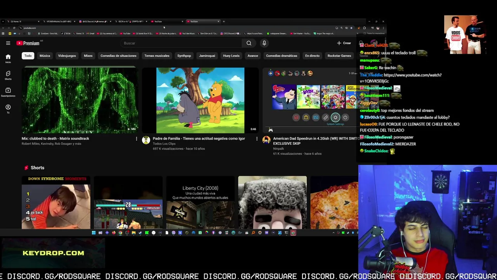The width and height of the screenshot is (497, 280).
Task: Open the youtube.com/watch link in chat
Action: click(401, 78)
